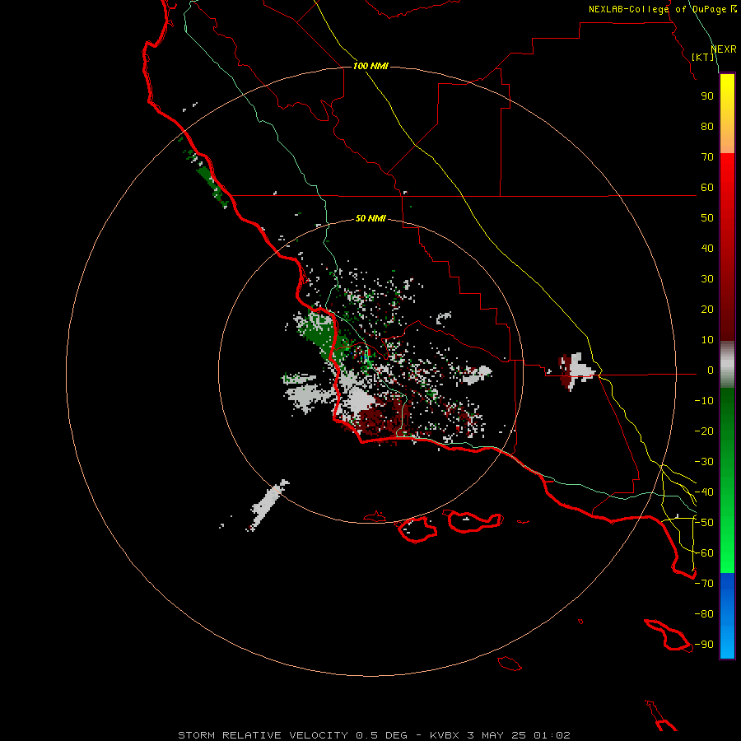This screenshot has height=741, width=741.
Task: Click the 40 value on velocity scale
Action: pyautogui.click(x=707, y=249)
